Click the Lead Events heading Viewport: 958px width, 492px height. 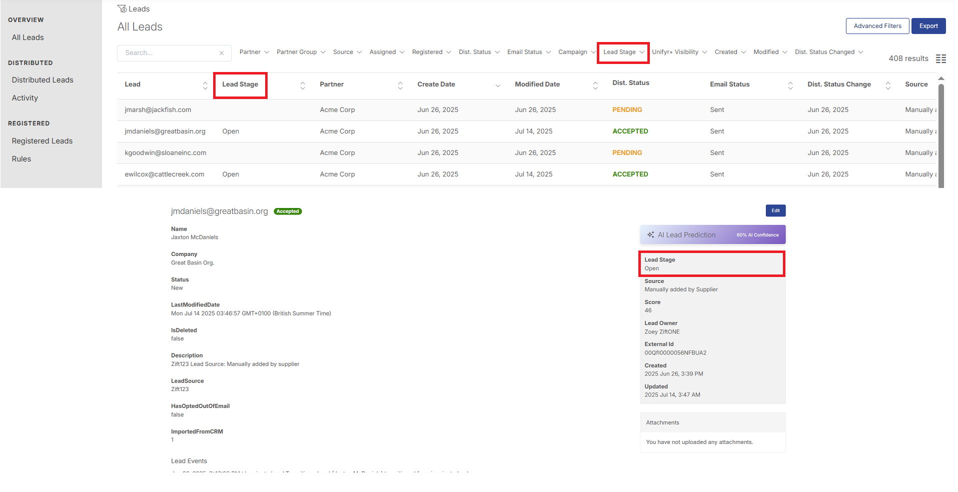pyautogui.click(x=189, y=461)
